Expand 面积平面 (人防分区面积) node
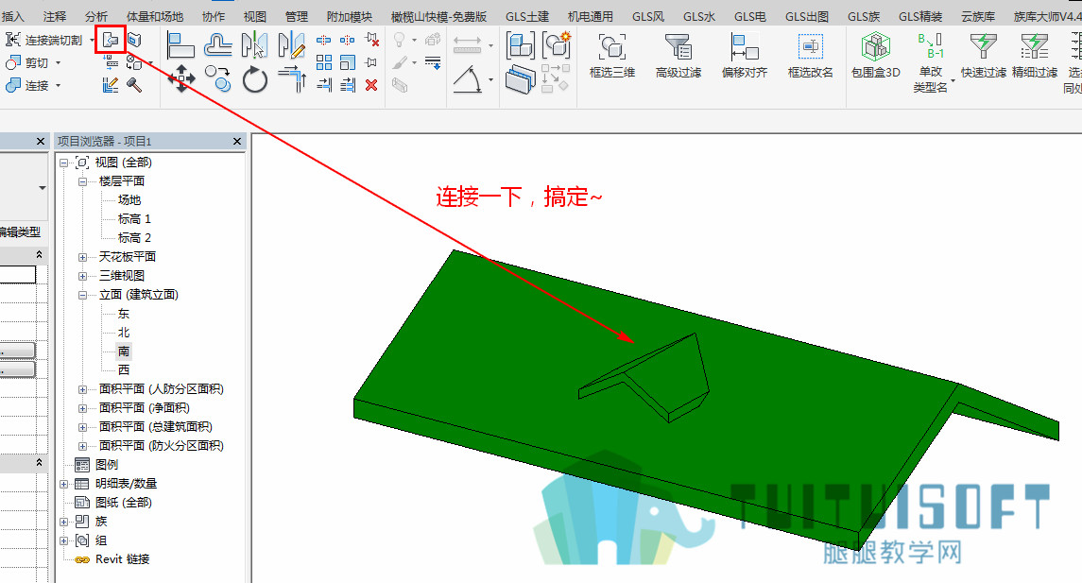 tap(83, 390)
